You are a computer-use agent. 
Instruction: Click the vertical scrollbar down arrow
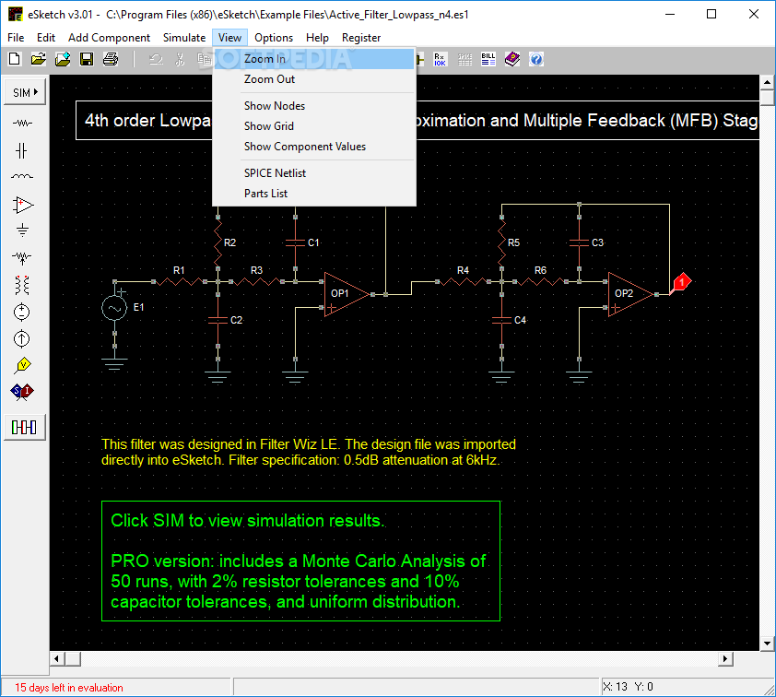(767, 644)
